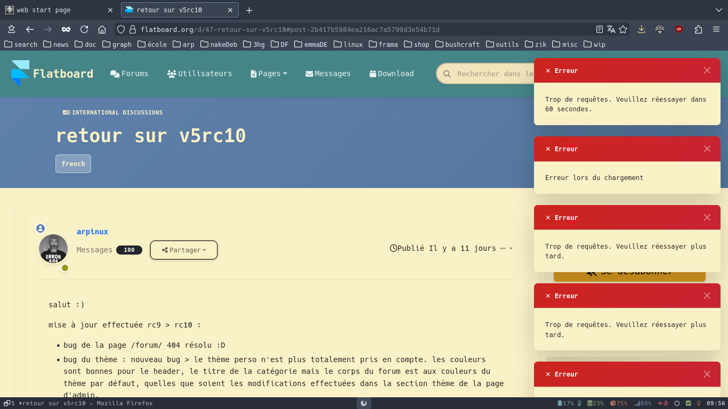
Task: Open the Firefox hamburger application menu
Action: coord(716,29)
